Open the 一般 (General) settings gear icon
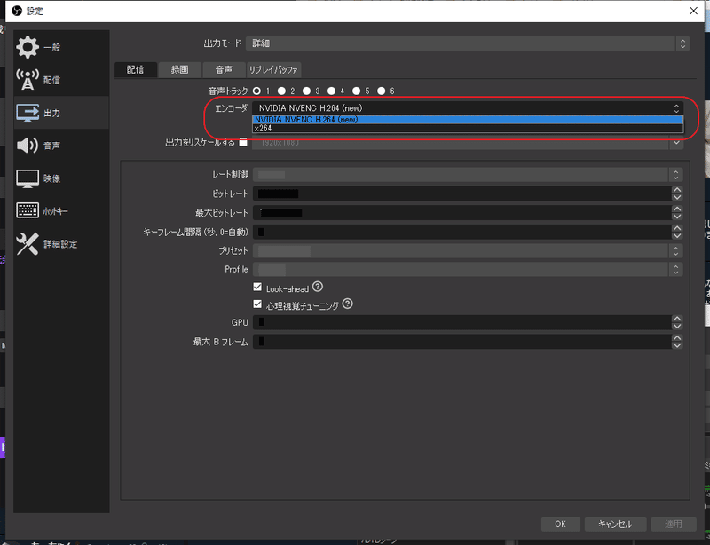 [x=28, y=47]
